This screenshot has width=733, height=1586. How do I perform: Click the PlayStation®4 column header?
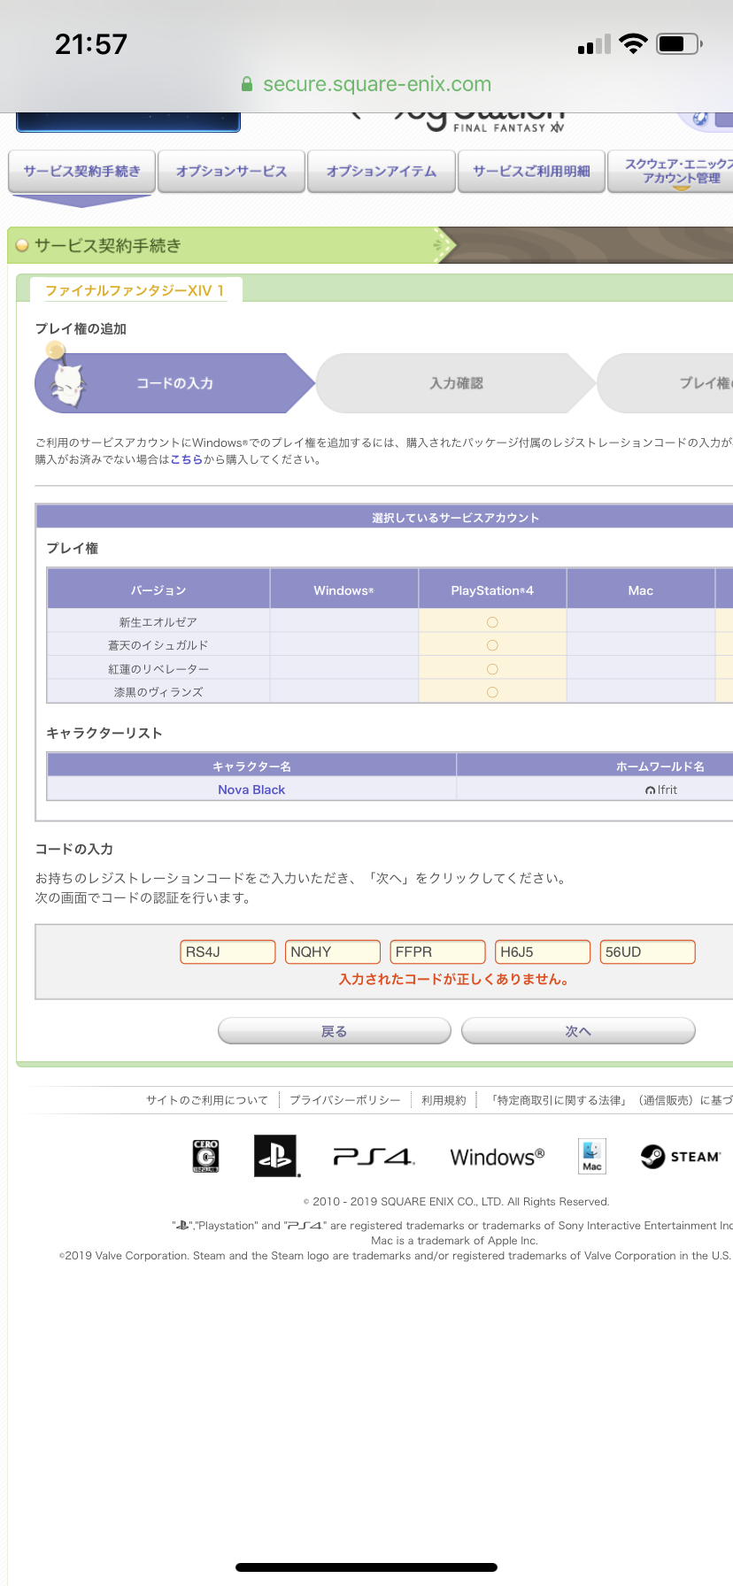click(x=492, y=589)
